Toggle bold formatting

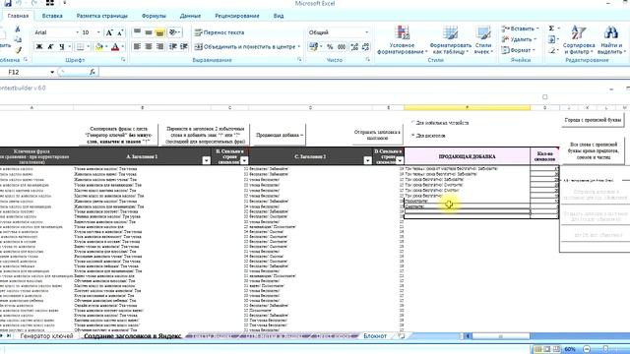coord(39,47)
